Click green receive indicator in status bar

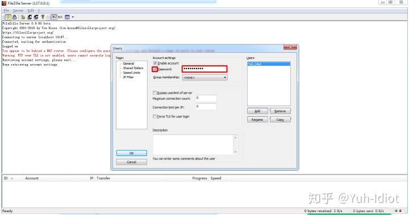(x=397, y=210)
